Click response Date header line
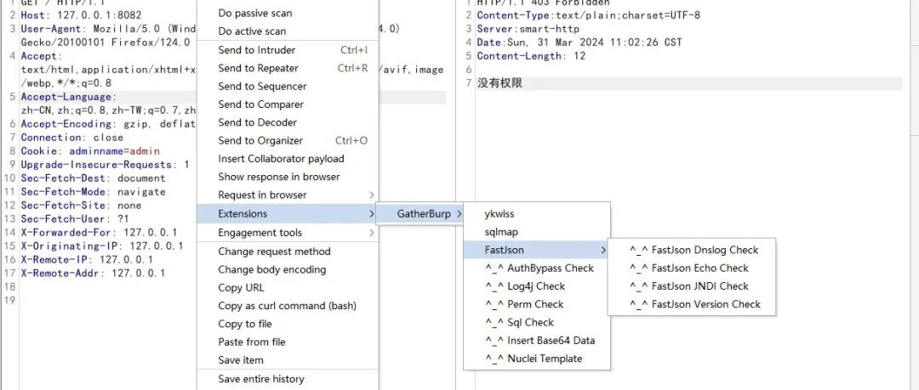Image resolution: width=919 pixels, height=390 pixels. [579, 42]
